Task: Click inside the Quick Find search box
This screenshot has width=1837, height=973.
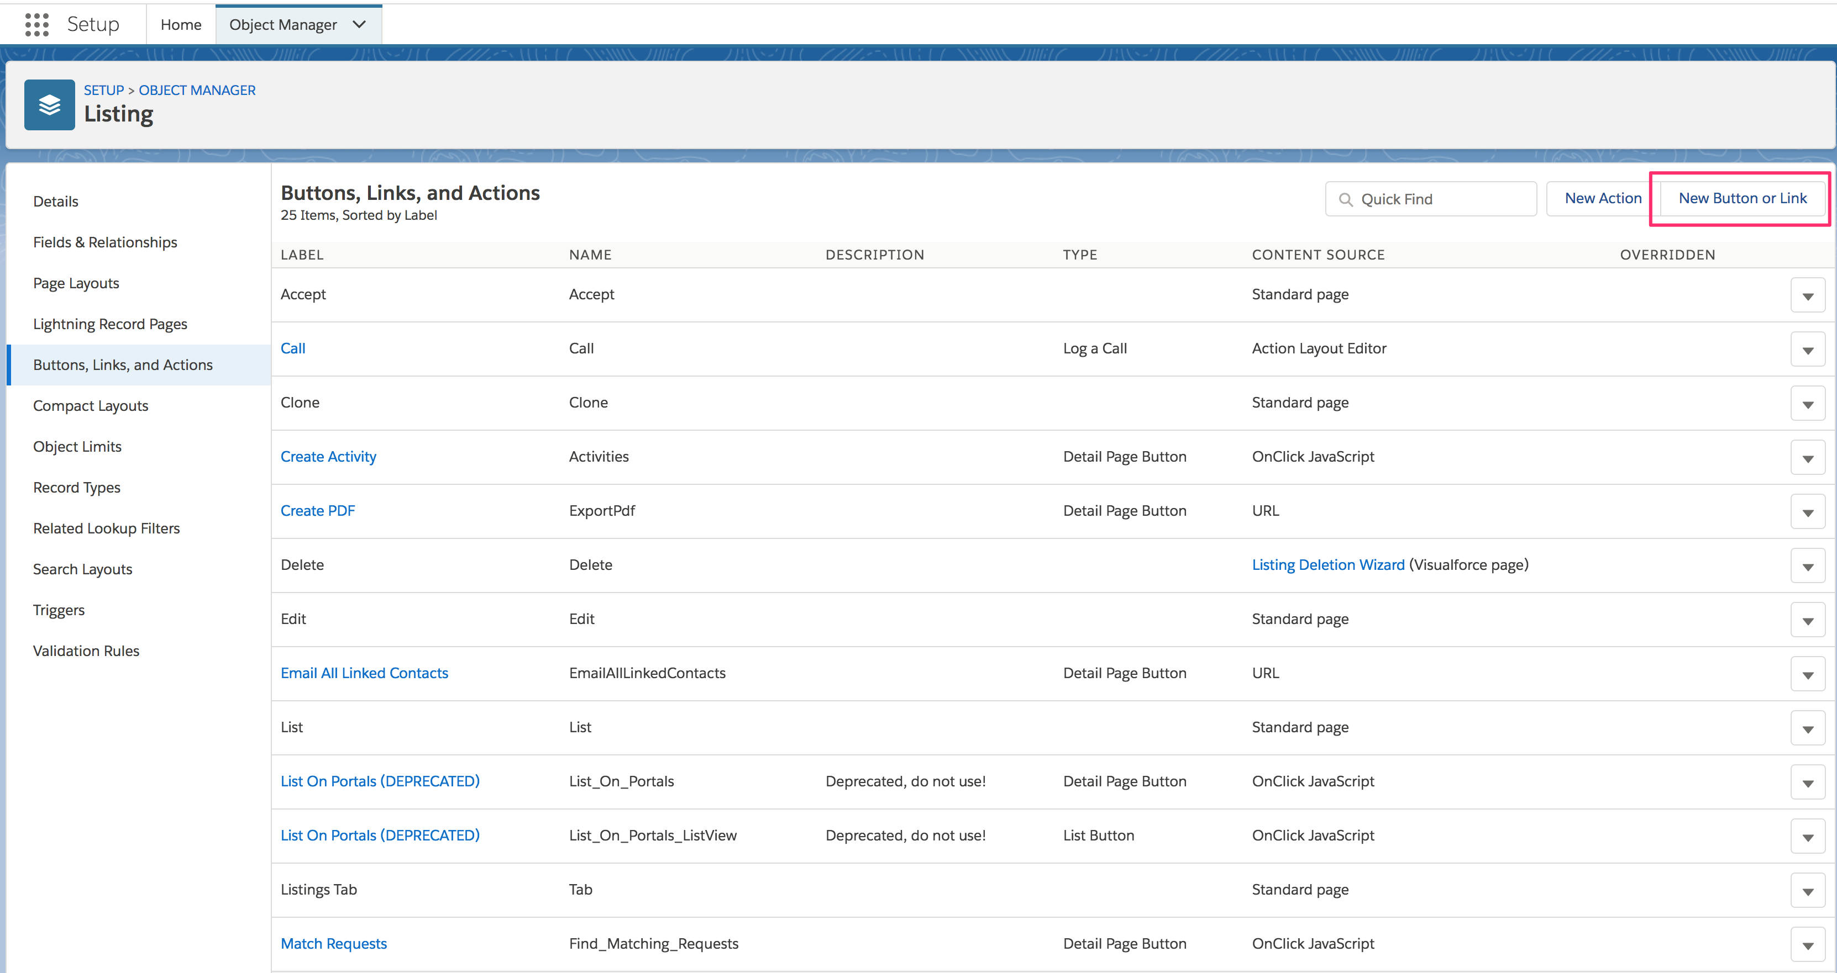Action: point(1434,199)
